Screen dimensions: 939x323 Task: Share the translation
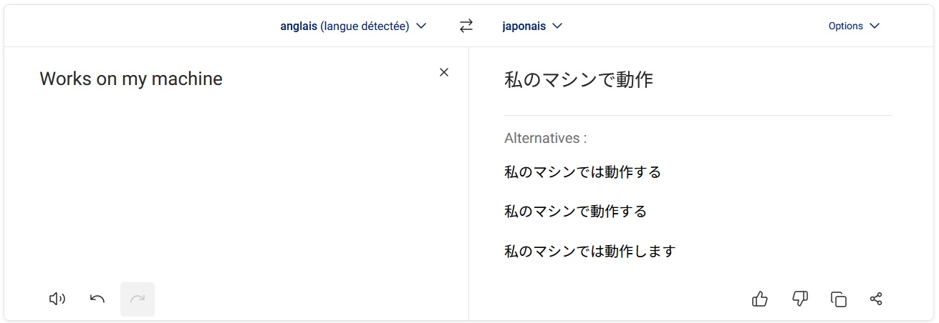pos(876,299)
